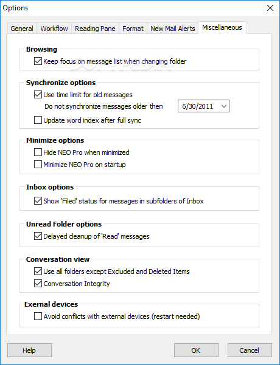Open the date picker dropdown arrow
The width and height of the screenshot is (280, 365).
(224, 106)
